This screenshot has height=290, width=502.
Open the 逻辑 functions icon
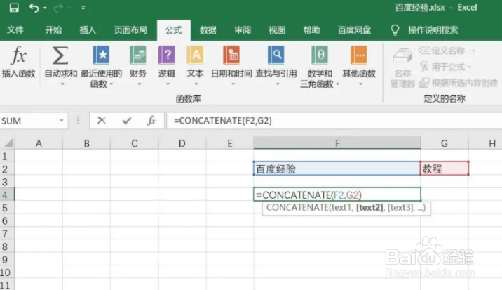pyautogui.click(x=167, y=55)
